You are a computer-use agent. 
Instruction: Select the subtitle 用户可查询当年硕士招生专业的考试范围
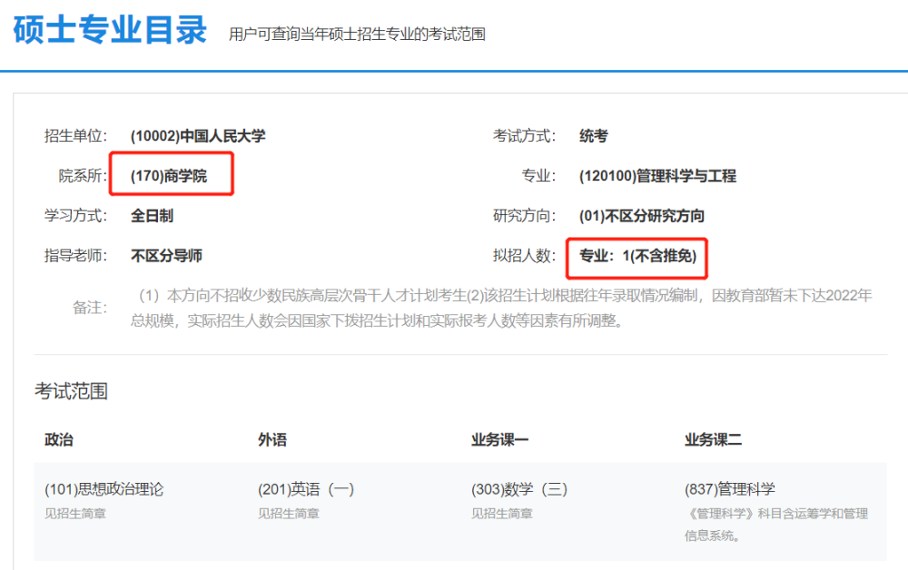[x=357, y=34]
